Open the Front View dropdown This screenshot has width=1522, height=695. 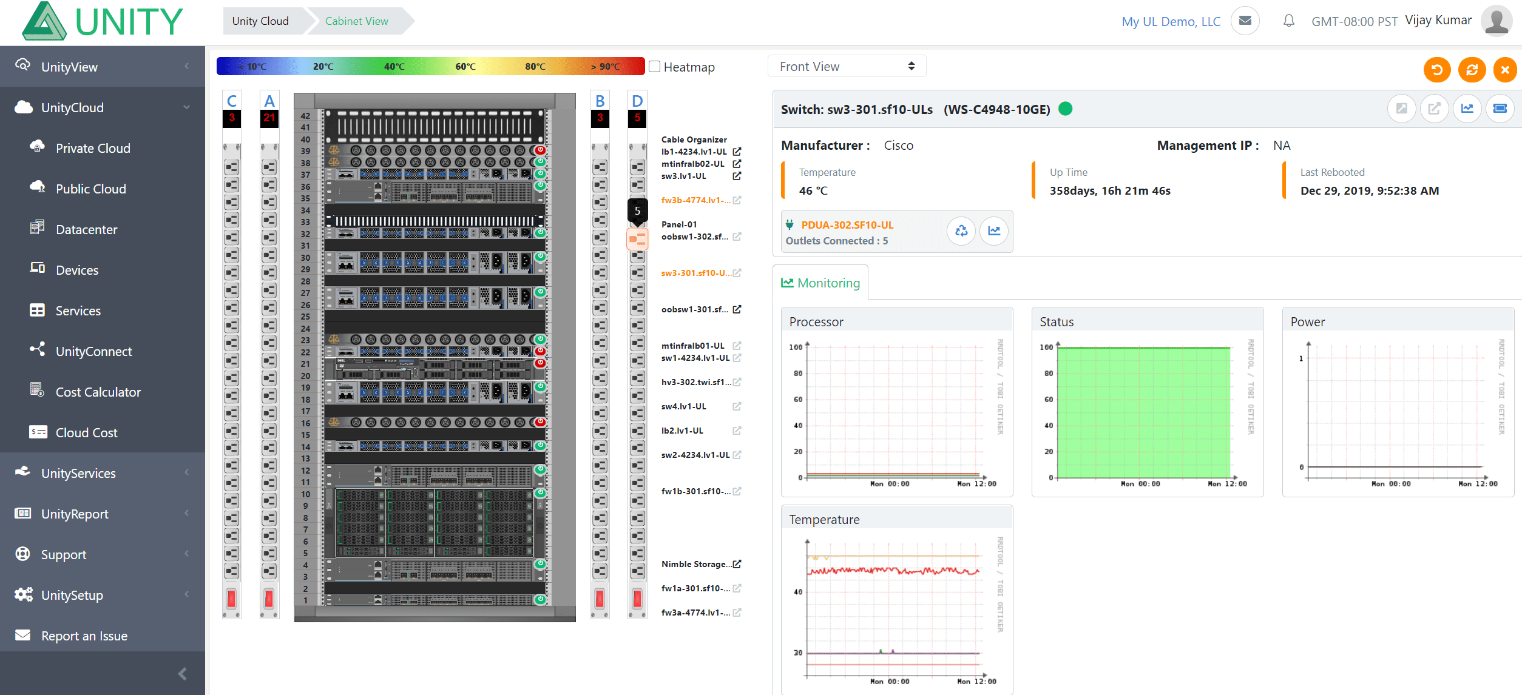pos(847,66)
